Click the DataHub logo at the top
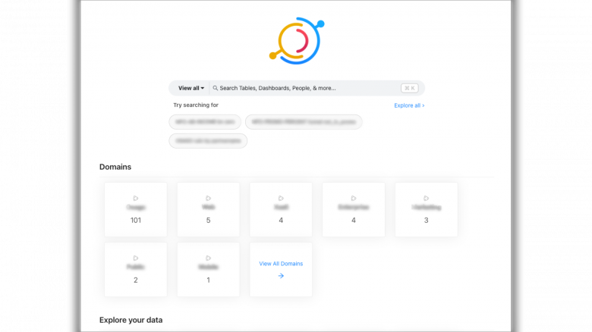The width and height of the screenshot is (592, 332). 297,41
